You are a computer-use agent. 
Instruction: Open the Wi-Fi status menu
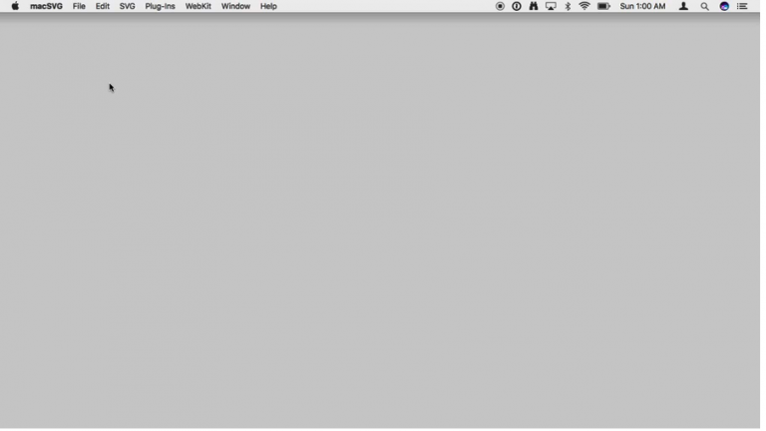tap(584, 6)
